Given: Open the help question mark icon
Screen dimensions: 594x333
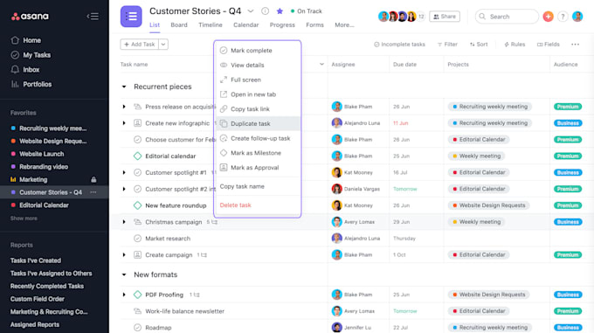Looking at the screenshot, I should 563,17.
